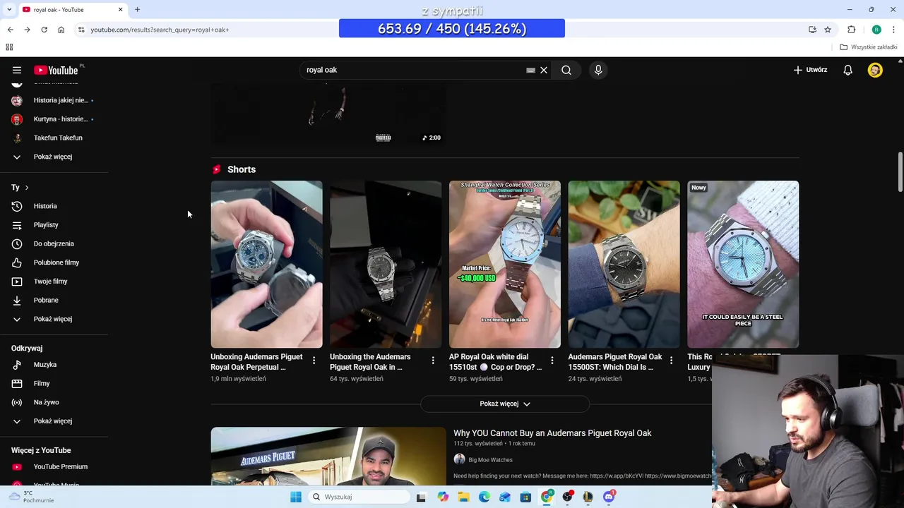Viewport: 904px width, 508px height.
Task: Open Why YOU Cannot Buy Royal Oak video title
Action: (x=552, y=433)
